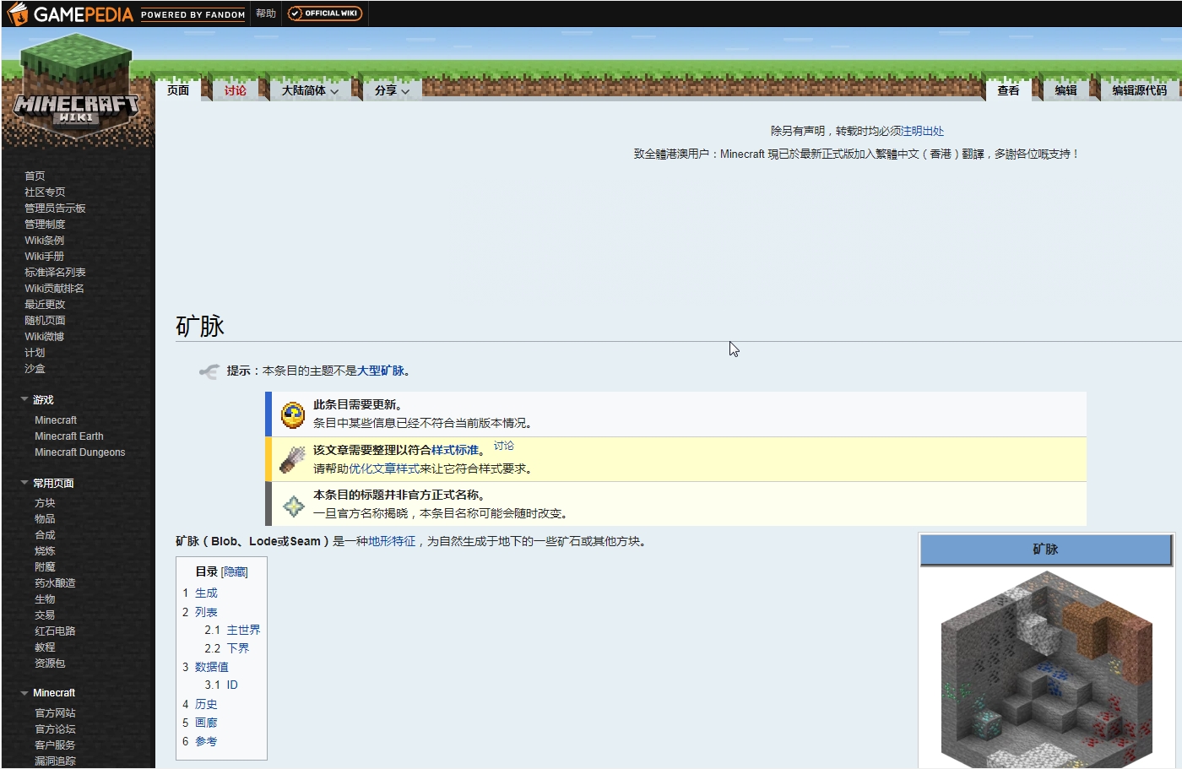Viewport: 1182px width, 769px height.
Task: Jump to 主世界 subsection in contents
Action: [x=243, y=631]
